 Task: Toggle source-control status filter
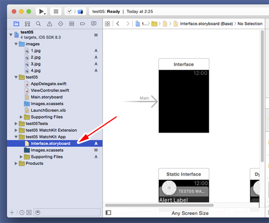[x=29, y=213]
